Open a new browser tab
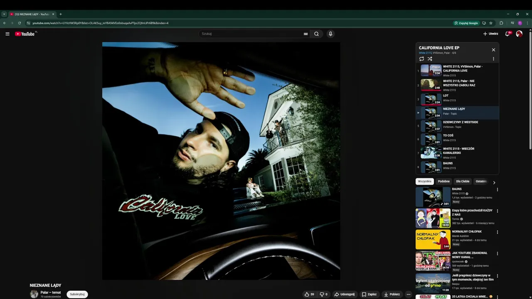This screenshot has width=532, height=299. click(x=60, y=14)
